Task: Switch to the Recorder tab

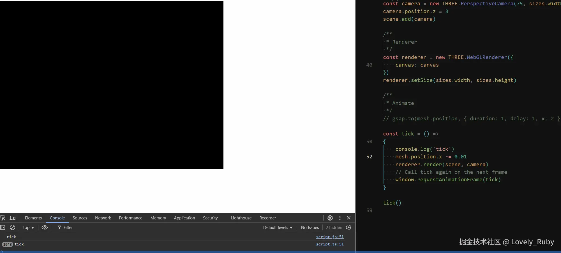Action: pos(268,218)
